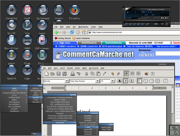Launch the SciTE editor icon
The height and width of the screenshot is (136, 180).
click(12, 25)
